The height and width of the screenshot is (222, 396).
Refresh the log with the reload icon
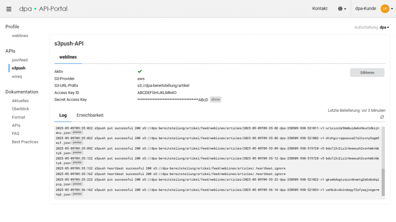[x=382, y=117]
